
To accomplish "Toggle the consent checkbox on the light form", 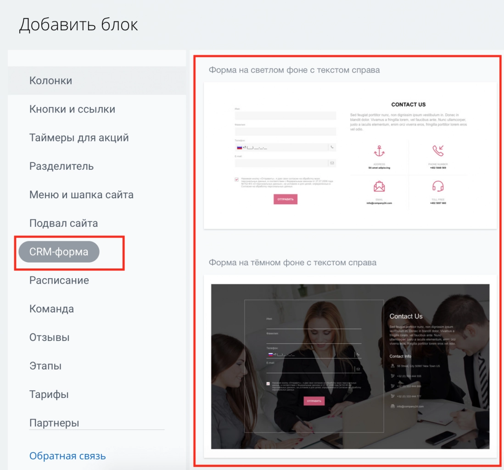I will pyautogui.click(x=236, y=179).
